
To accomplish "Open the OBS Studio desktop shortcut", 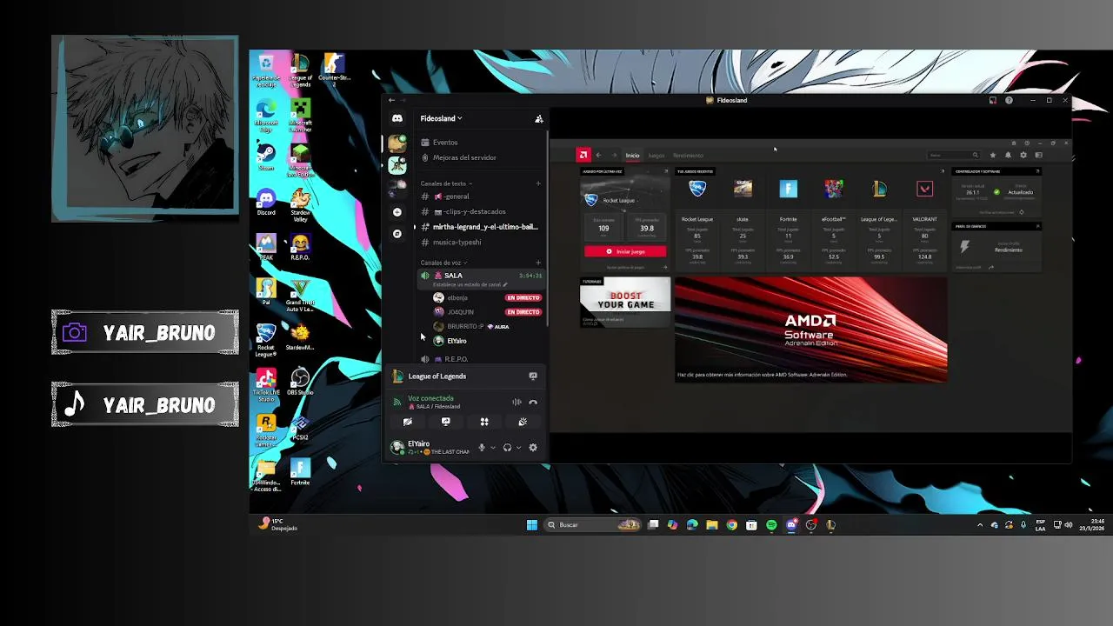I will (x=300, y=382).
